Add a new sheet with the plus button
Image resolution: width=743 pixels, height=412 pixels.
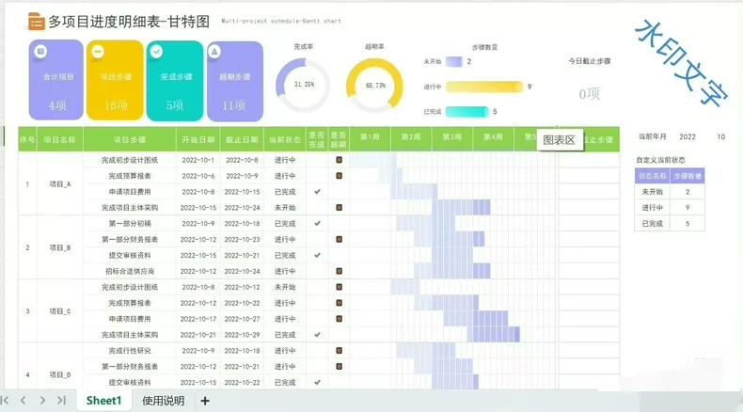205,401
